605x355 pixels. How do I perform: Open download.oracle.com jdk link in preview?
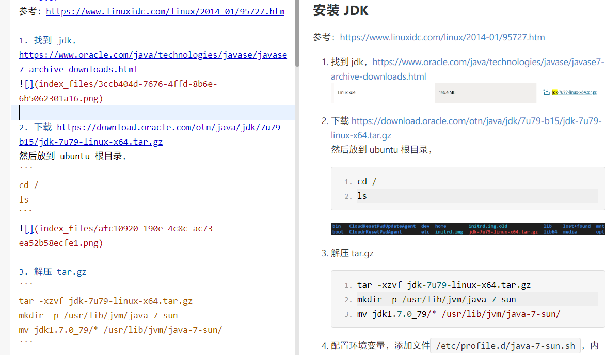(x=466, y=128)
